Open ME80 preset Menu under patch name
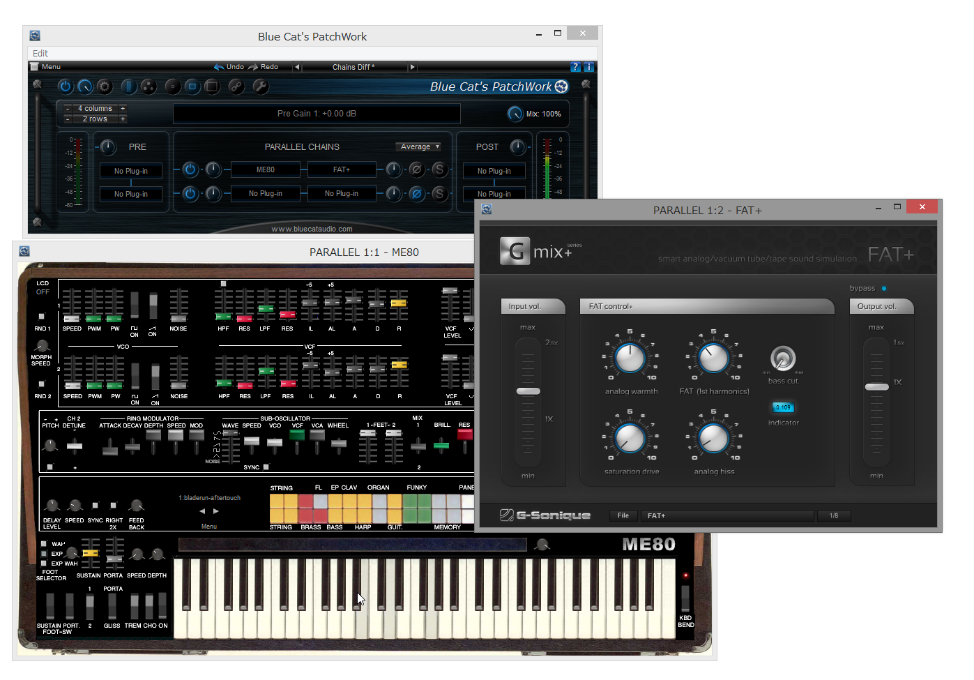The height and width of the screenshot is (680, 974). click(209, 527)
